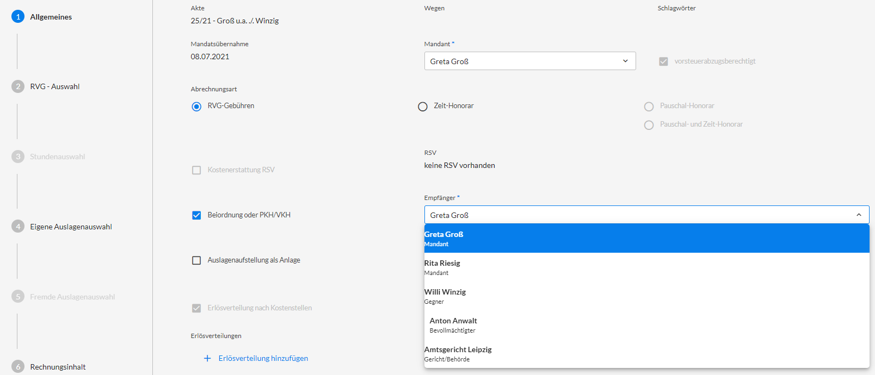Open step 2 RVG - Auswahl
This screenshot has width=875, height=375.
46,86
